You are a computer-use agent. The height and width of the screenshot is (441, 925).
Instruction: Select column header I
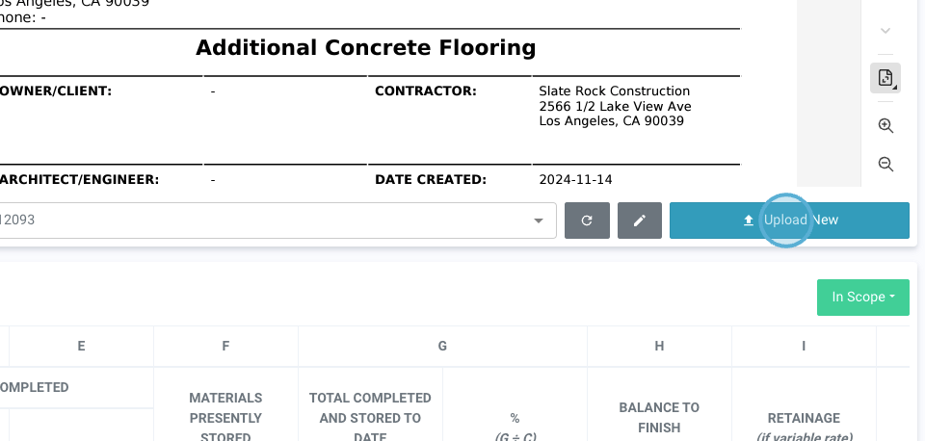(804, 347)
